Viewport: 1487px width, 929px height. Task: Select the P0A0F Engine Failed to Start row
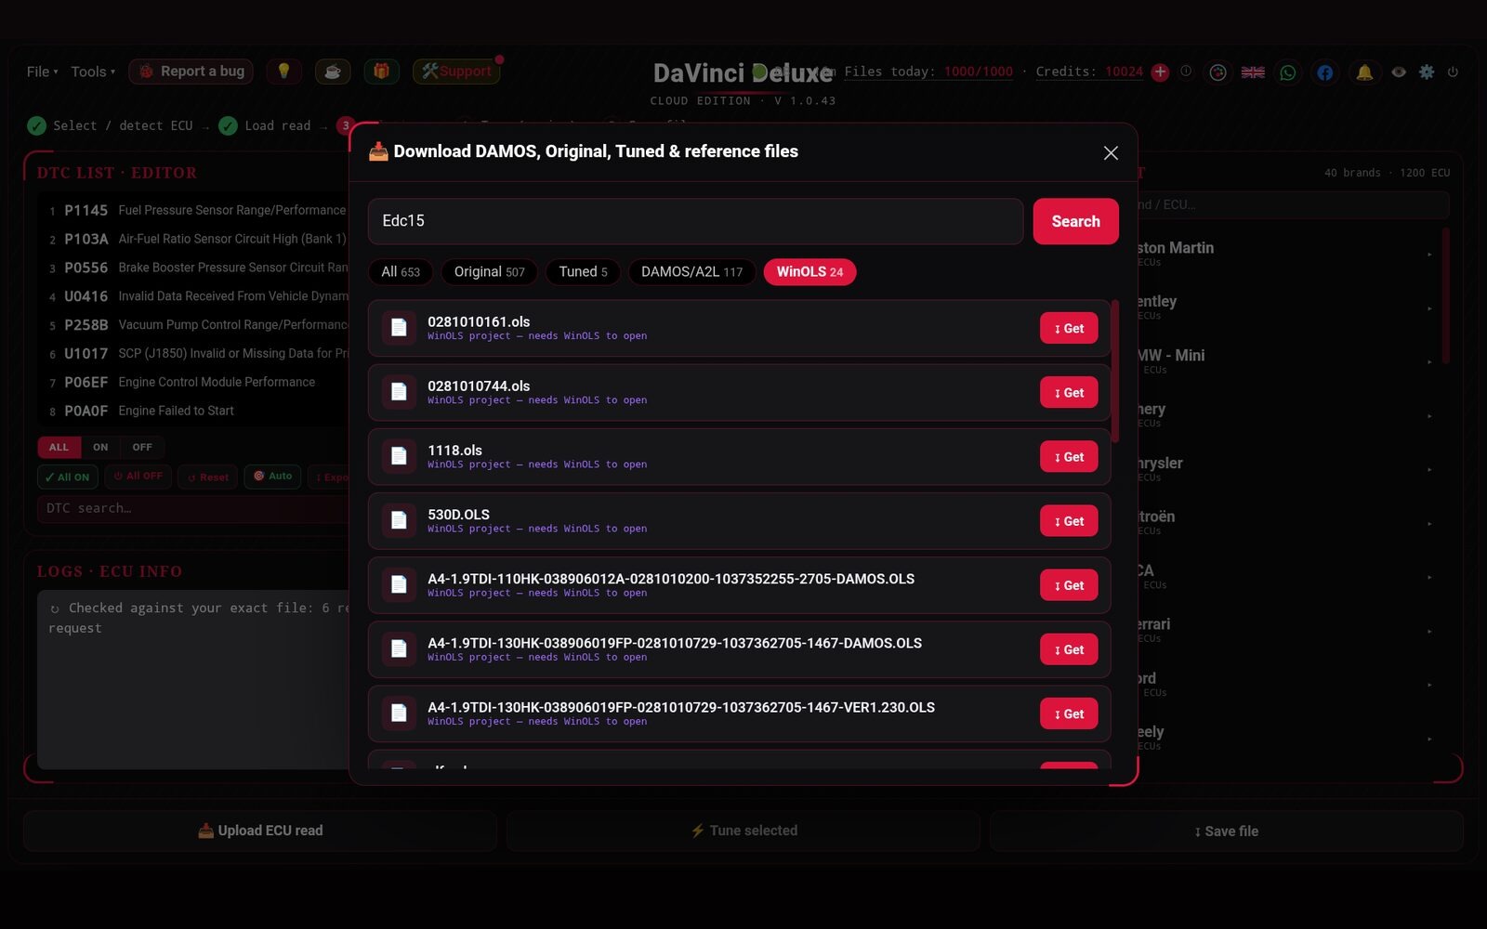pyautogui.click(x=195, y=411)
